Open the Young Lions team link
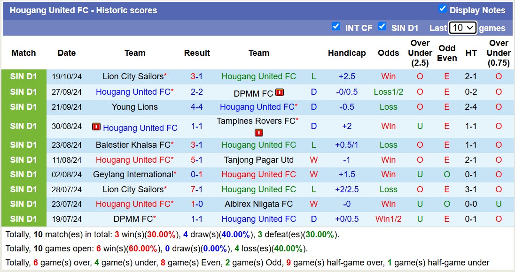Image resolution: width=515 pixels, height=272 pixels. (135, 107)
